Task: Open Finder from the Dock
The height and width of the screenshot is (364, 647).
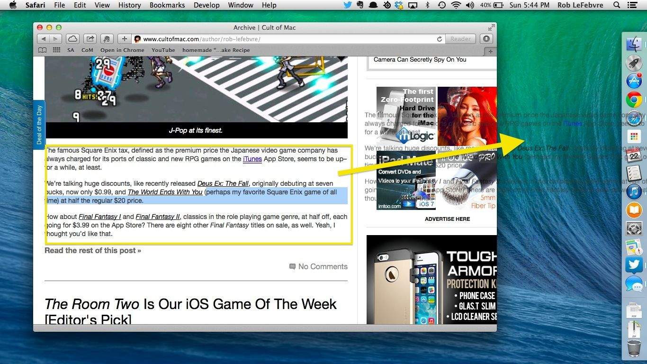Action: coord(634,44)
